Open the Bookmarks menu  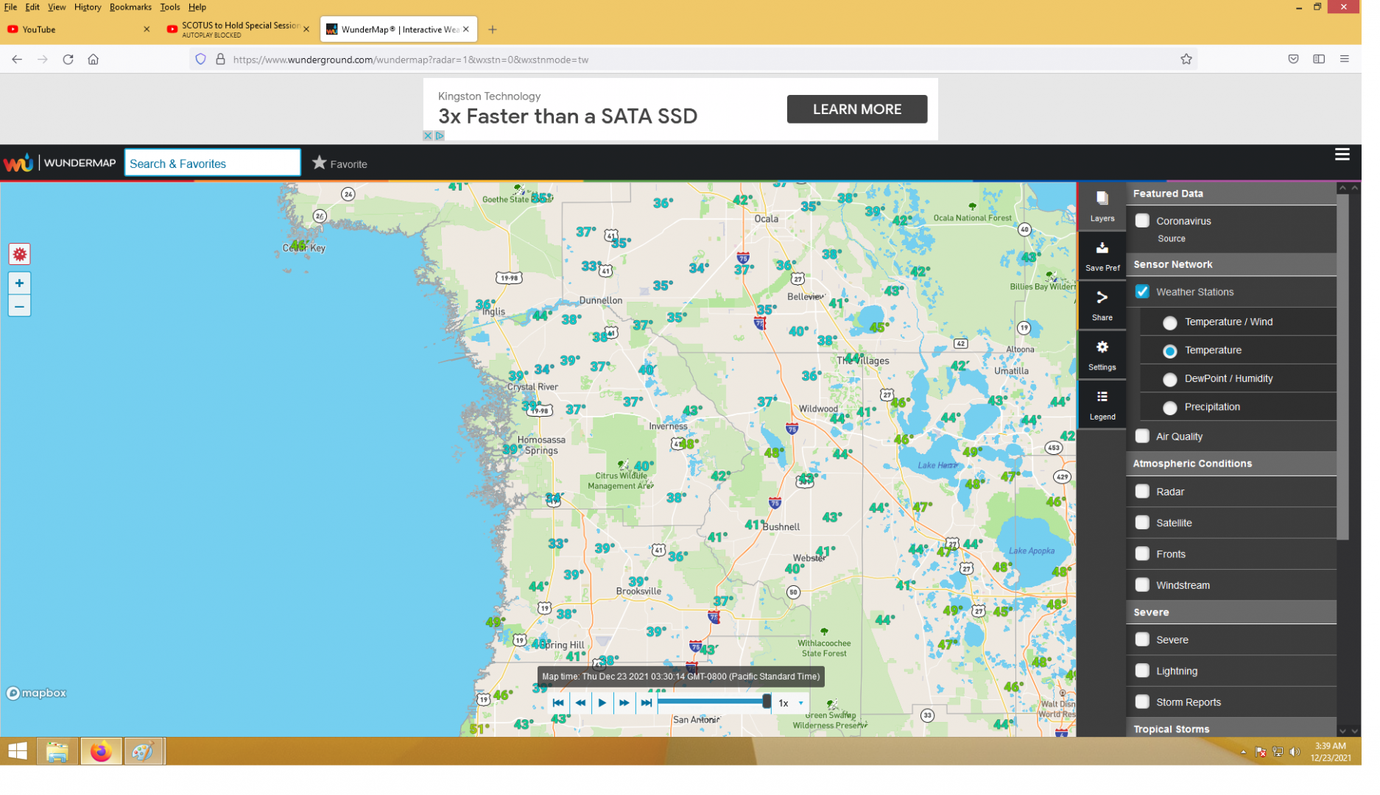click(x=132, y=7)
